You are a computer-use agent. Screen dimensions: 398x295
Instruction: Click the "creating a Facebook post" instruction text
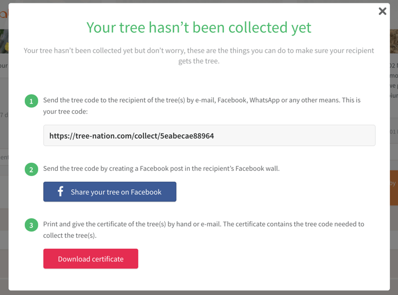(x=161, y=169)
